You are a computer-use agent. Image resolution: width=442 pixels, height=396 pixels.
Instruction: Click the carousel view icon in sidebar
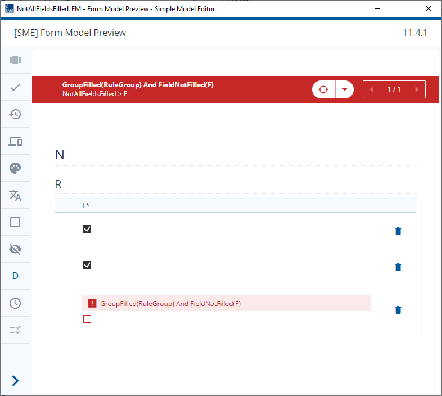(x=15, y=60)
